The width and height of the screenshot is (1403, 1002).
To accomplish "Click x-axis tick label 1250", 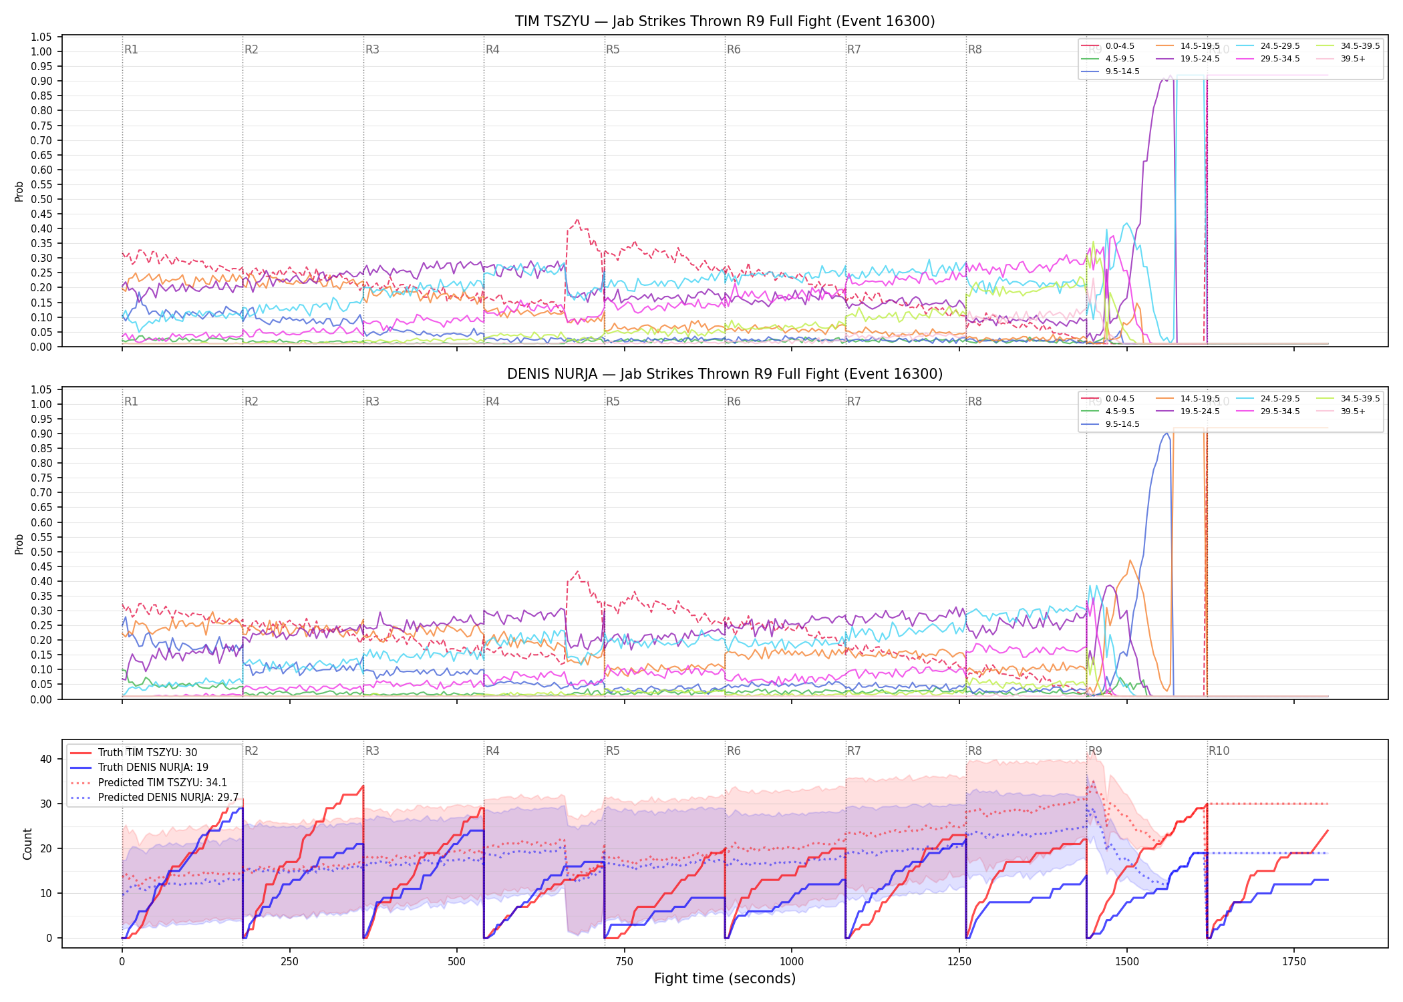I will tap(959, 962).
